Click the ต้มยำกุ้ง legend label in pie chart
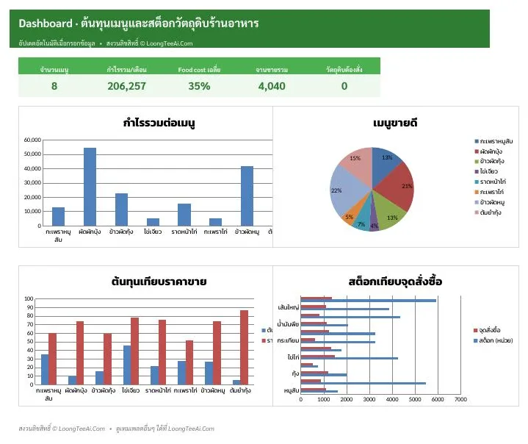 coord(491,212)
